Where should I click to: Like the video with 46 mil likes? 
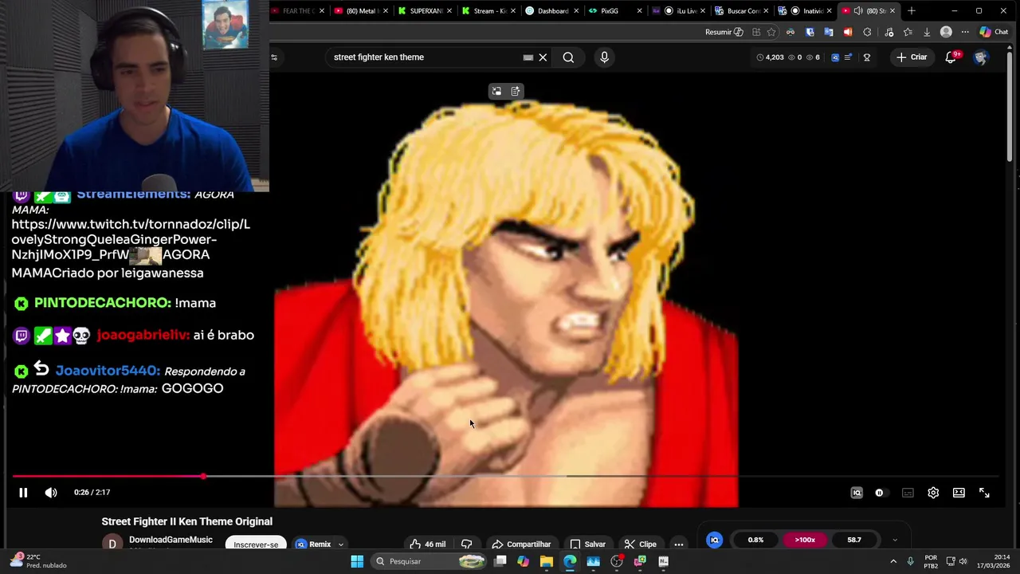pyautogui.click(x=428, y=544)
